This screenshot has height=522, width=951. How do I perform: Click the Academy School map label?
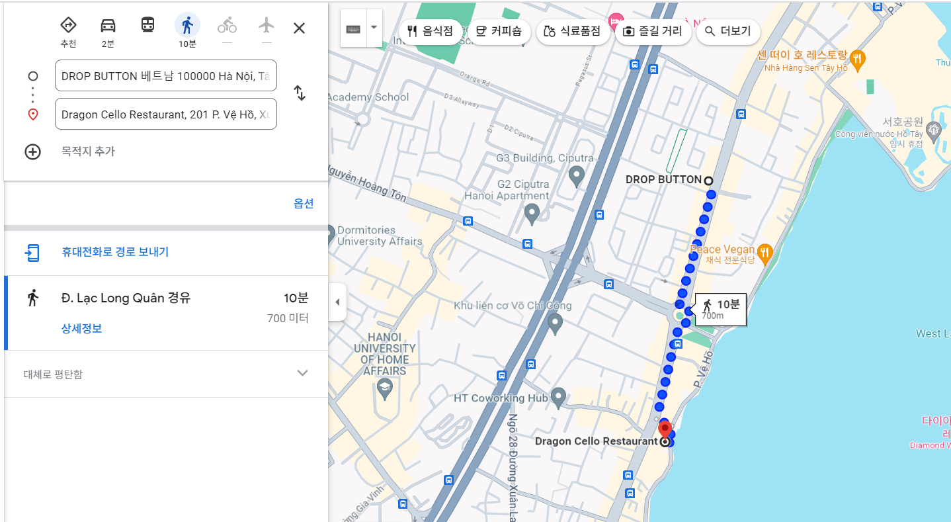[x=369, y=97]
